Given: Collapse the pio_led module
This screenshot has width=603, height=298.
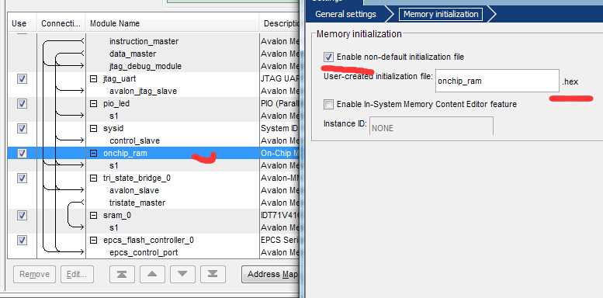Looking at the screenshot, I should coord(93,104).
